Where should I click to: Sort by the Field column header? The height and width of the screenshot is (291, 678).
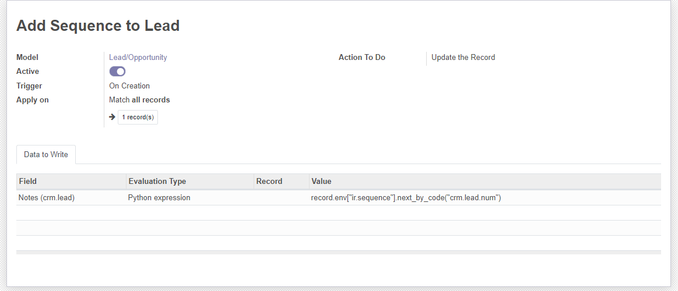[71, 182]
